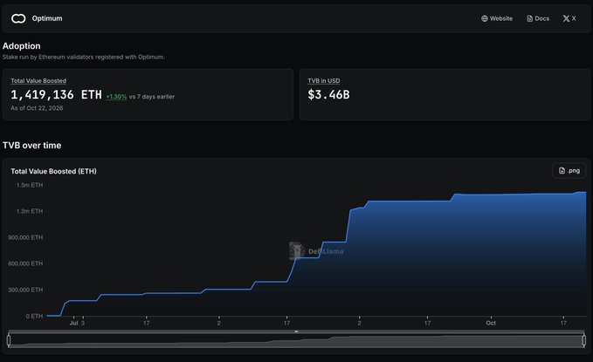Click the 1.2m ETH axis label
The height and width of the screenshot is (362, 593).
pos(30,211)
